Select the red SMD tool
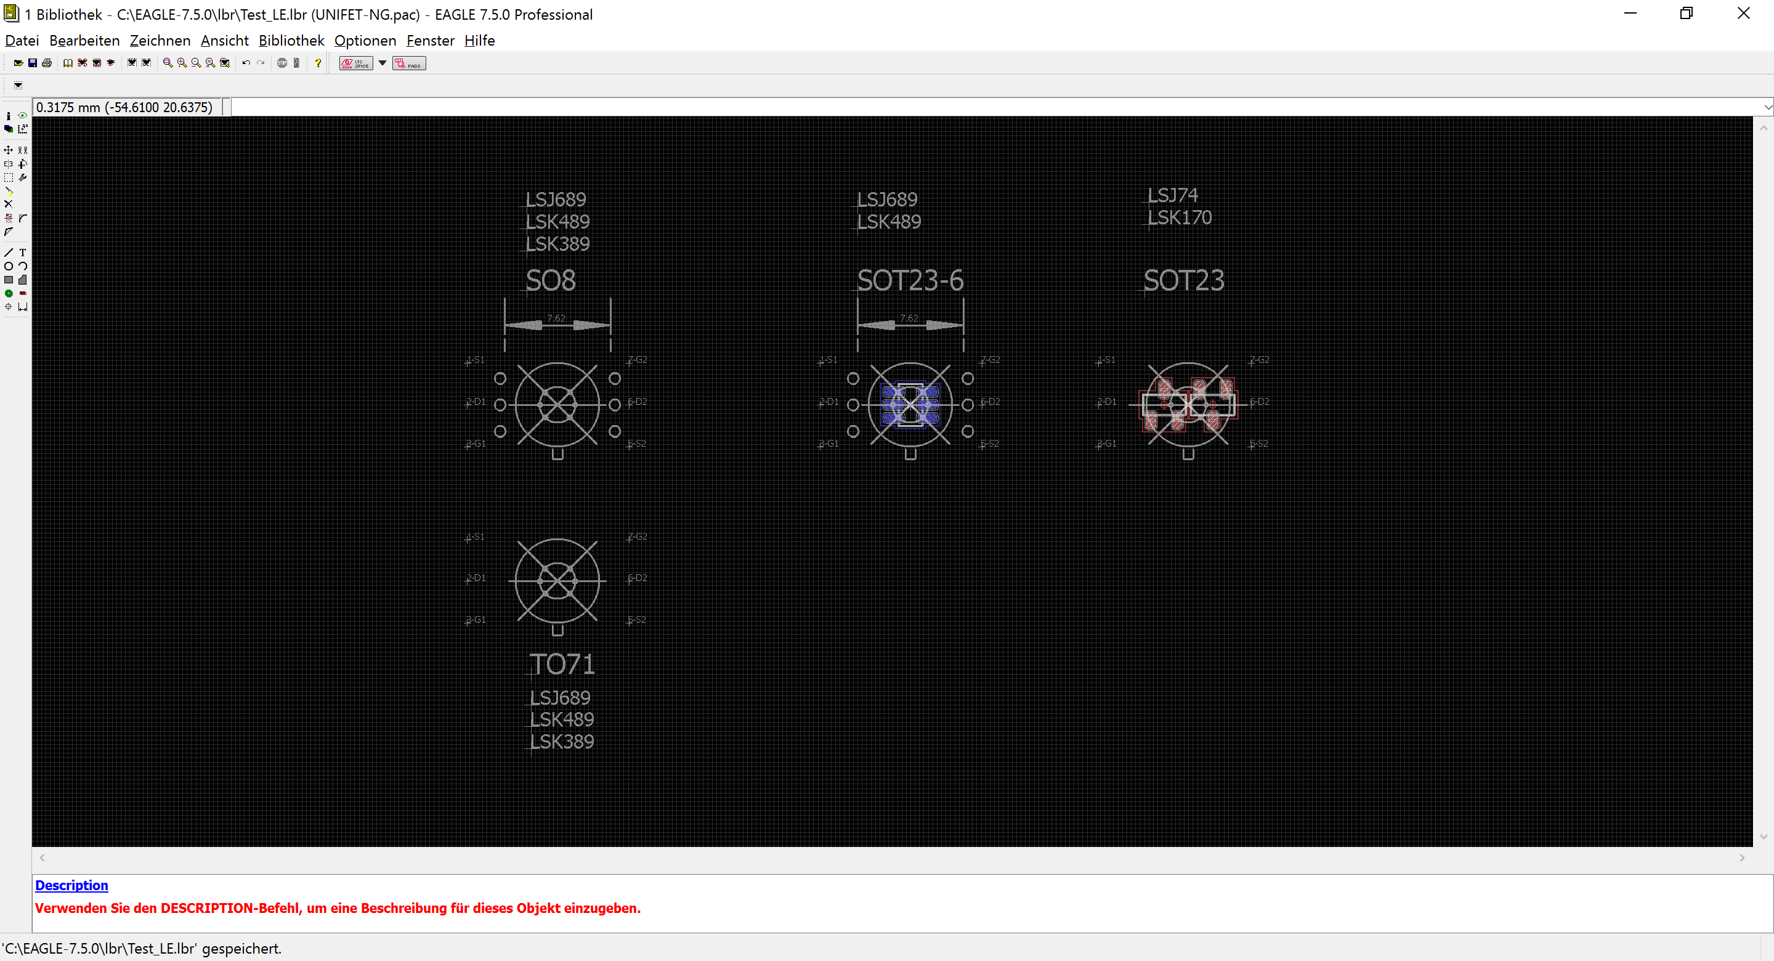 tap(23, 293)
